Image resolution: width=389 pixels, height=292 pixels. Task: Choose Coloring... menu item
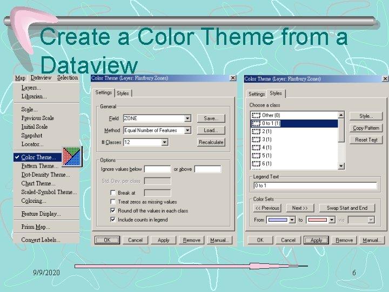pyautogui.click(x=33, y=201)
